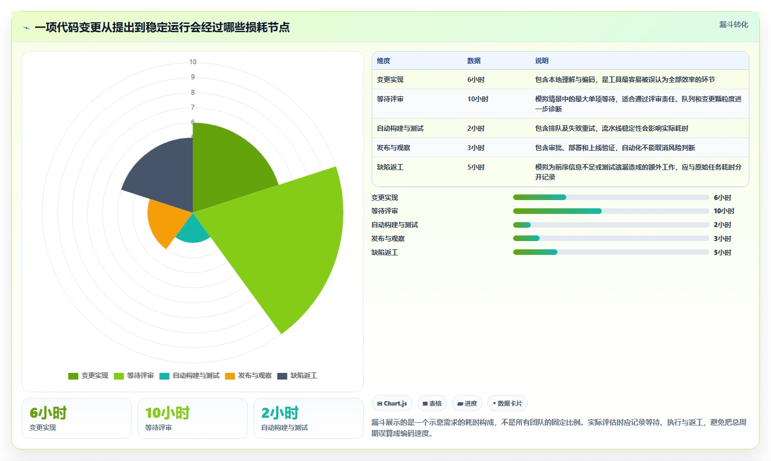The image size is (771, 461).
Task: Click the 漏斗转化 badge in the header
Action: (733, 24)
